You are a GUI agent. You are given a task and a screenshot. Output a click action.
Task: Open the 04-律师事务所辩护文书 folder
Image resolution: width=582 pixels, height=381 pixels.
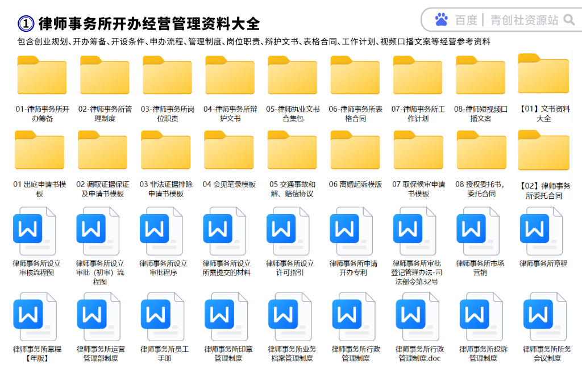pos(230,79)
